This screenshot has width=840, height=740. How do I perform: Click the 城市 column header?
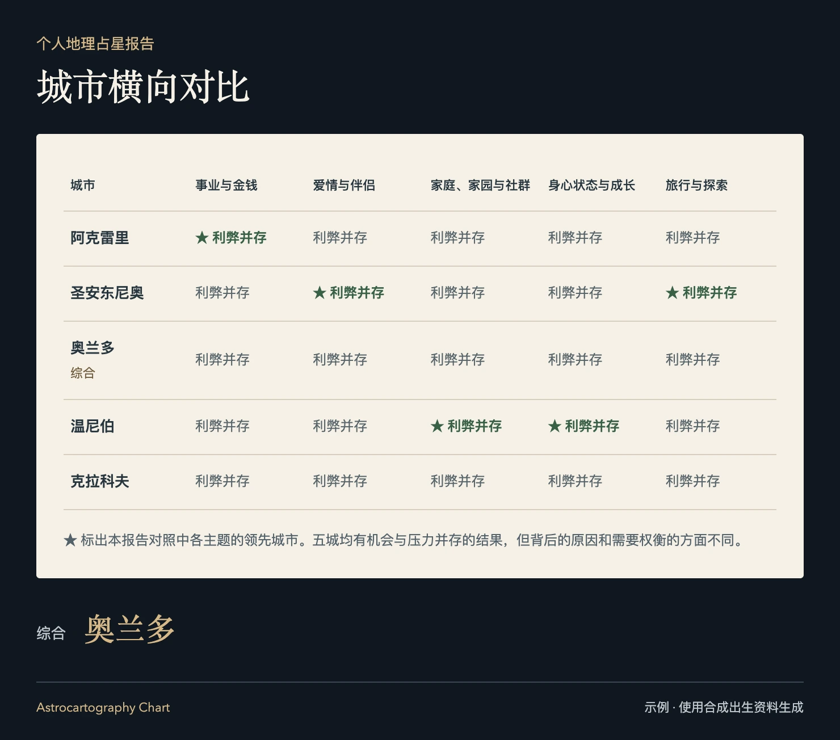point(83,185)
